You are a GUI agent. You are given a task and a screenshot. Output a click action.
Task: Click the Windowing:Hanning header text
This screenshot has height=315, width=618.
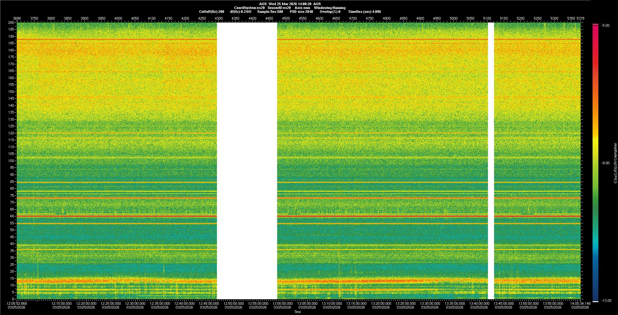tap(330, 8)
